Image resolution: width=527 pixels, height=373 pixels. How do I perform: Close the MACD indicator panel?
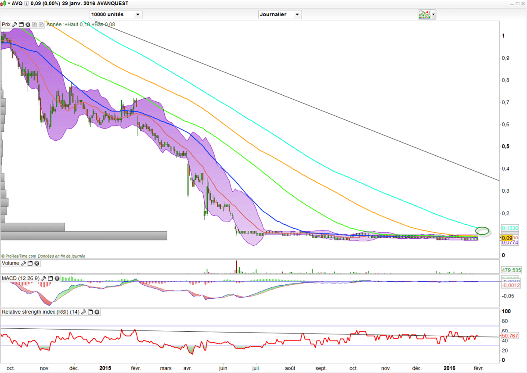click(x=57, y=278)
